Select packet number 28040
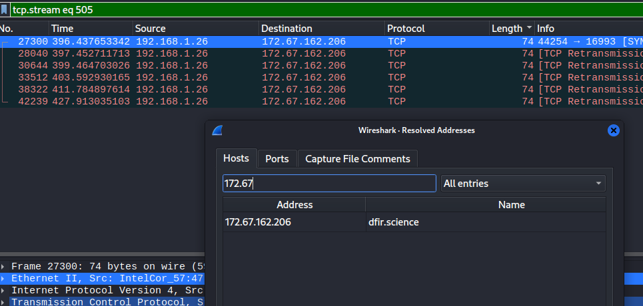 pyautogui.click(x=321, y=54)
